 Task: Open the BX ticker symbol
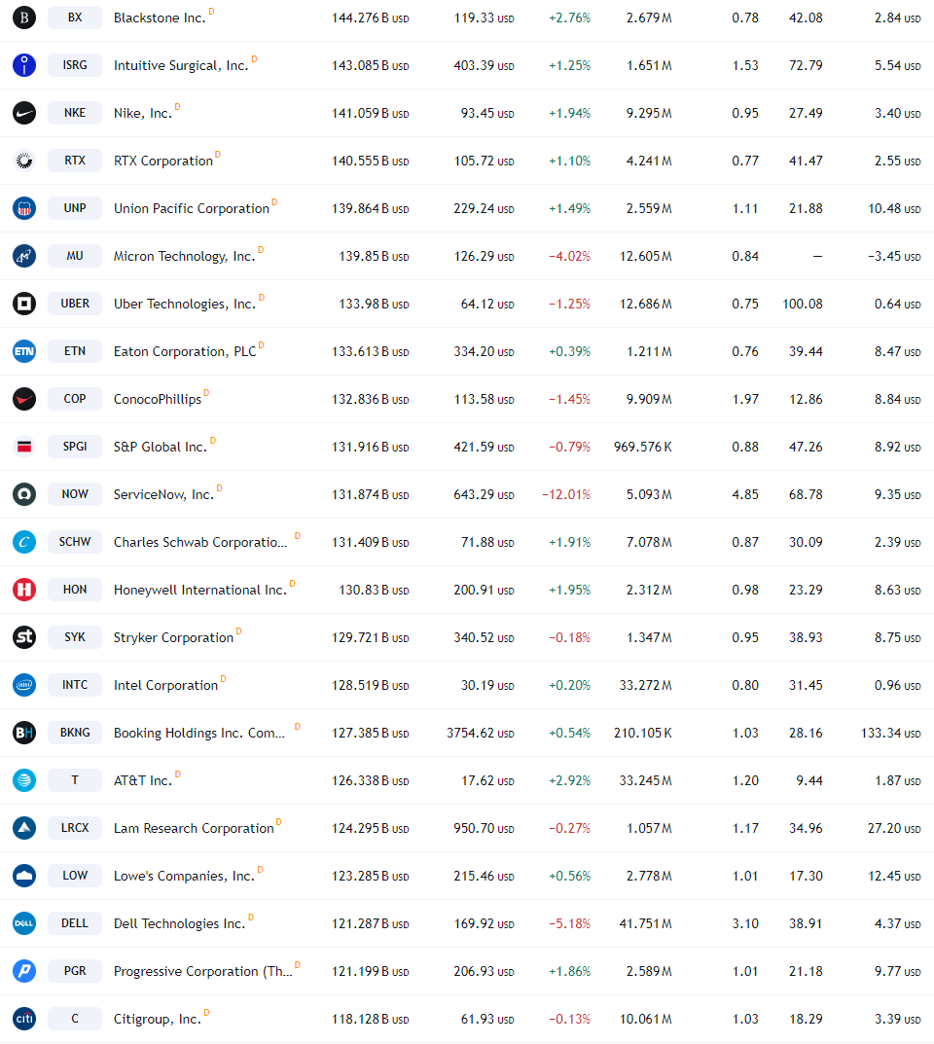[x=75, y=18]
